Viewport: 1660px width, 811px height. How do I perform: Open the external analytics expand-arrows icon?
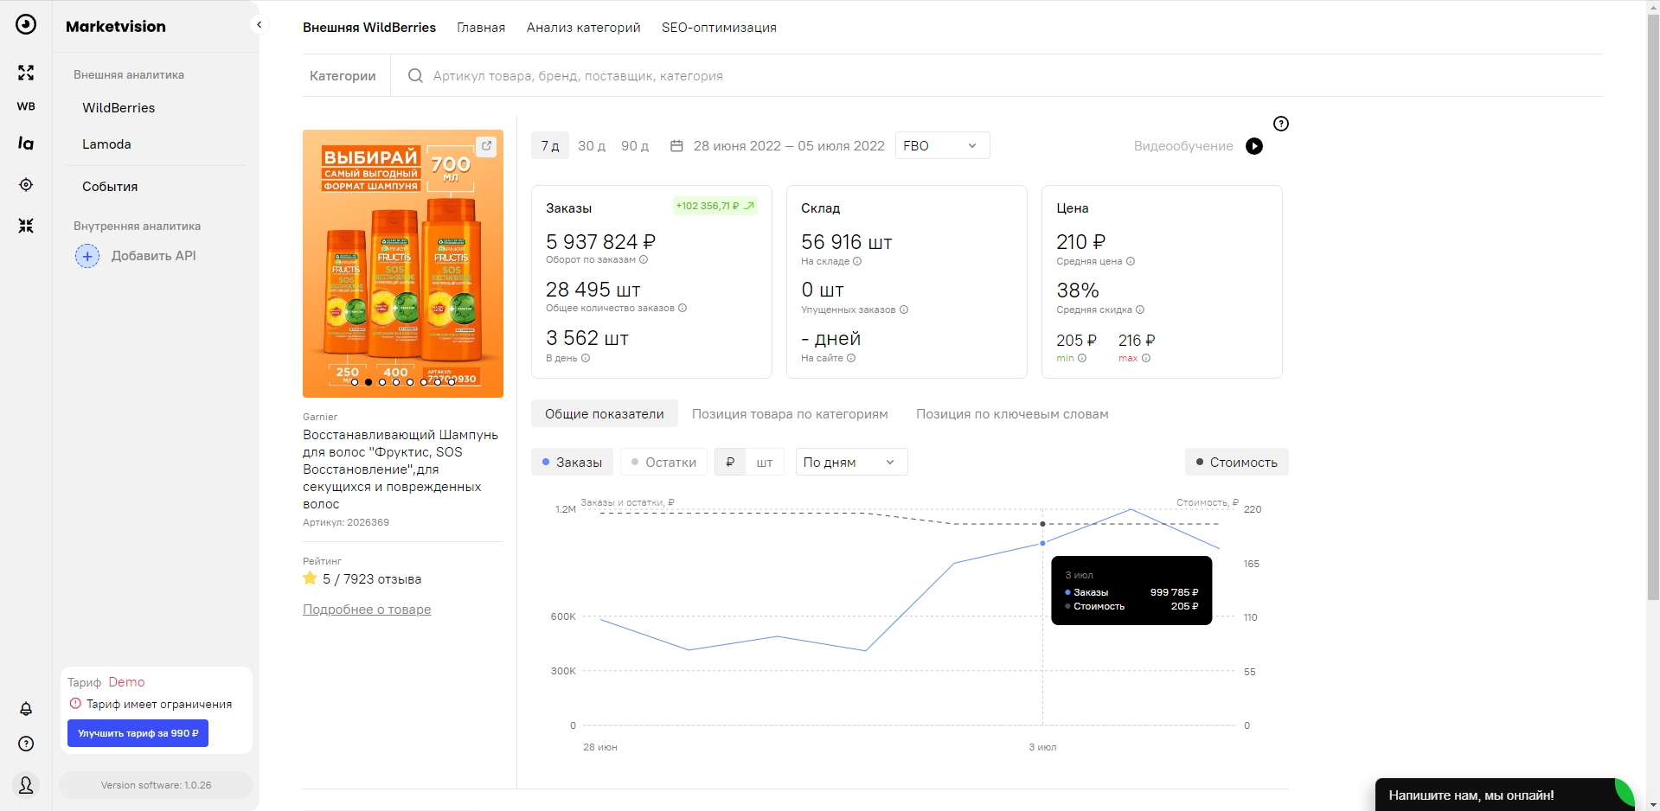tap(26, 73)
